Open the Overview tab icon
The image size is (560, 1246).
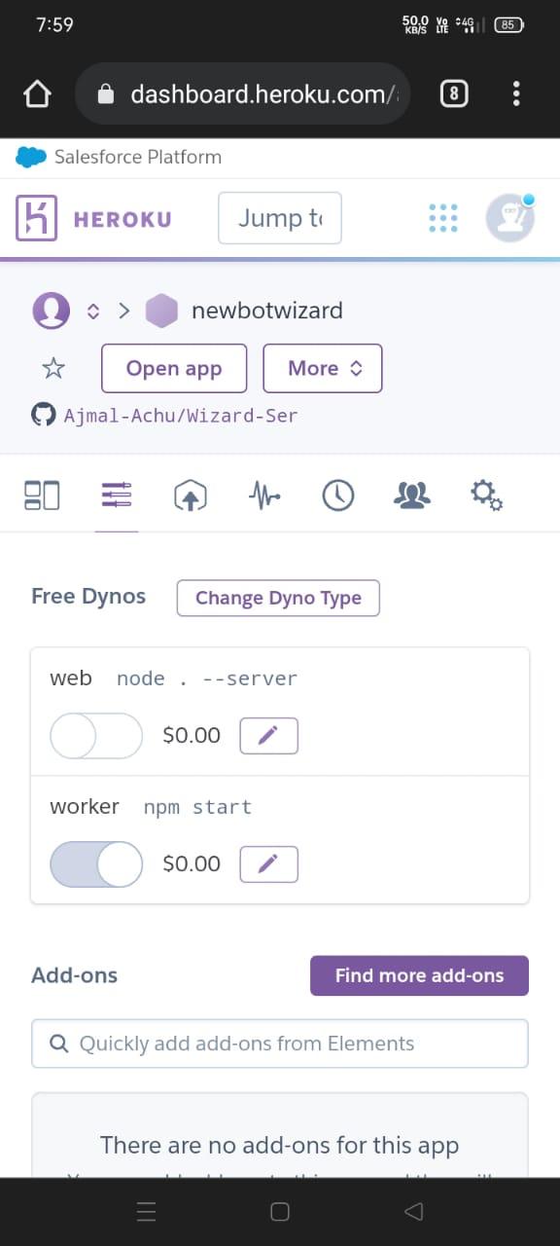click(42, 495)
